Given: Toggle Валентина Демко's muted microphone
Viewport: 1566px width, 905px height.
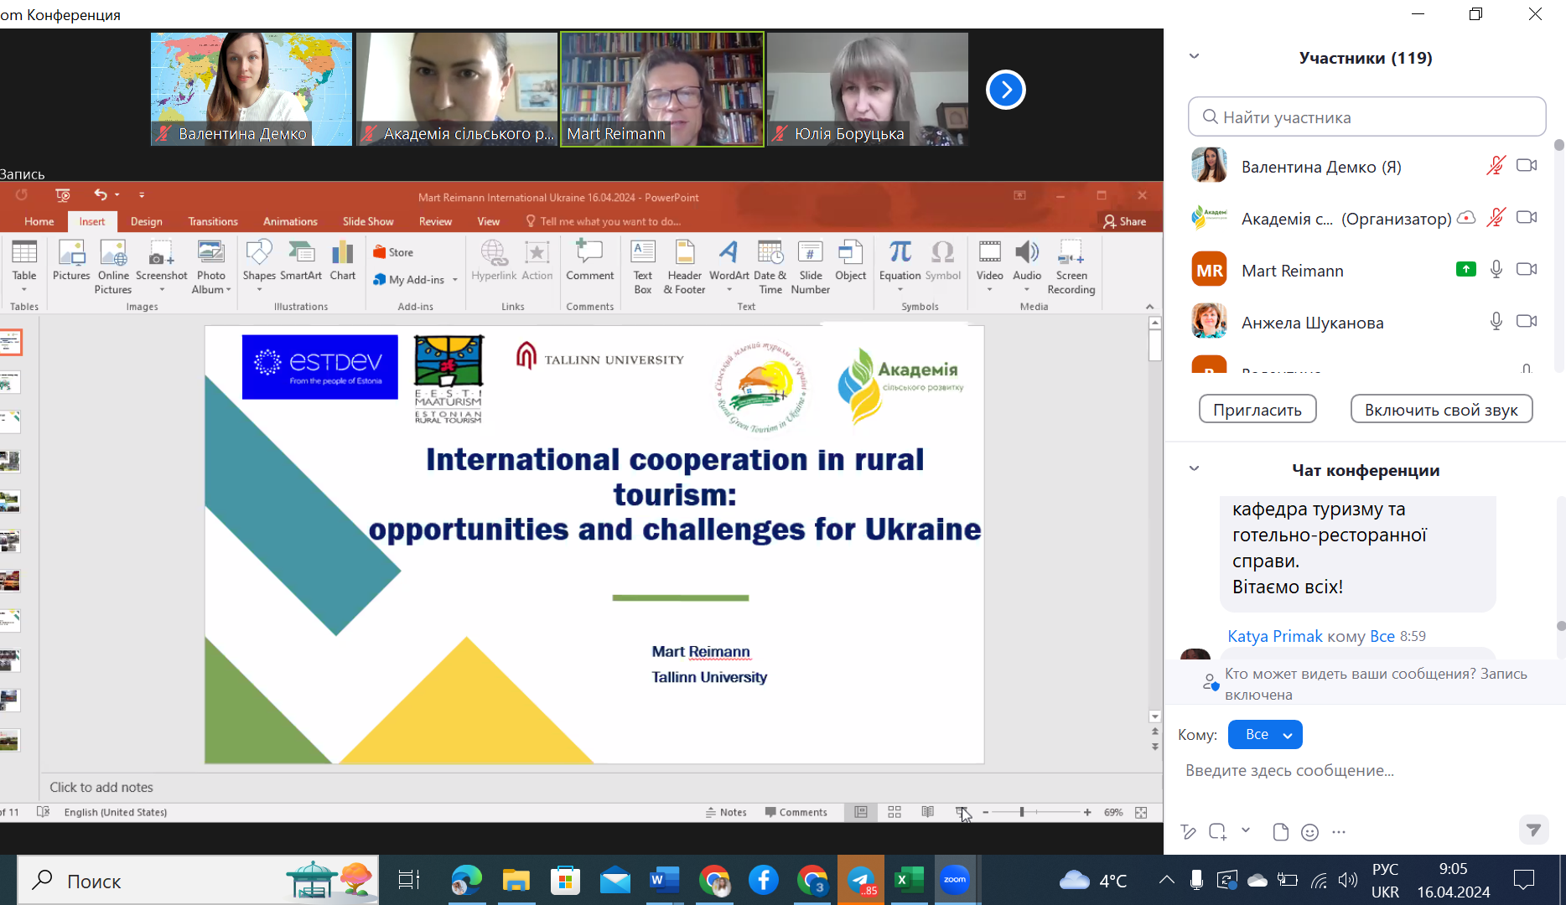Looking at the screenshot, I should [x=1496, y=166].
